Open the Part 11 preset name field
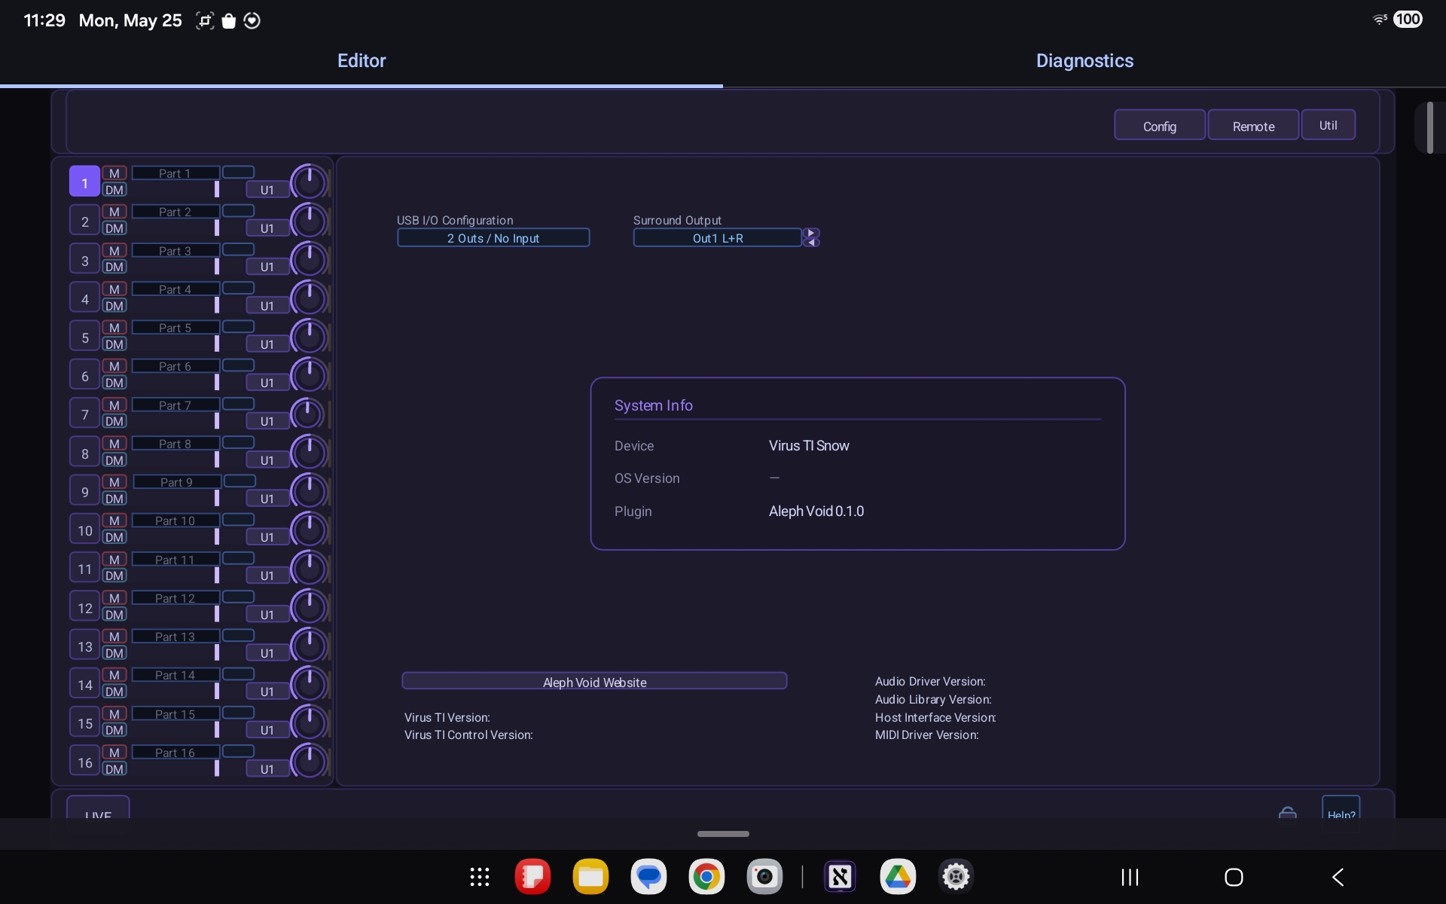This screenshot has width=1446, height=904. pos(175,560)
